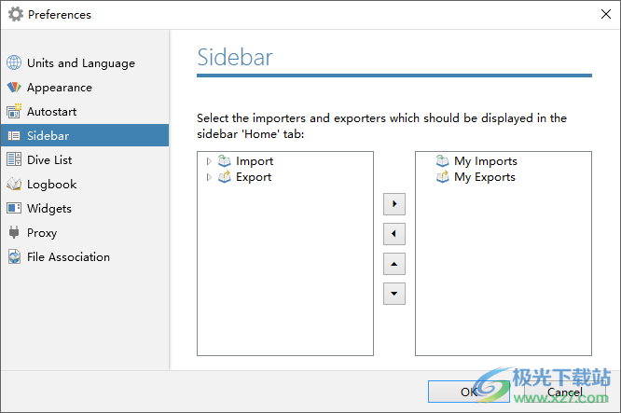The width and height of the screenshot is (621, 413).
Task: Open the Dive List icon
Action: (14, 159)
